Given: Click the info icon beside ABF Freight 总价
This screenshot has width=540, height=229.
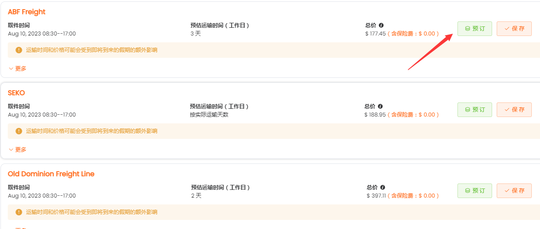Looking at the screenshot, I should pos(381,25).
